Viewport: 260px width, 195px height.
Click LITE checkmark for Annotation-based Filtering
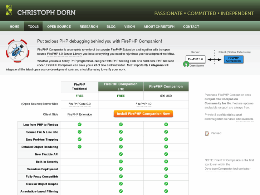pyautogui.click(x=121, y=191)
